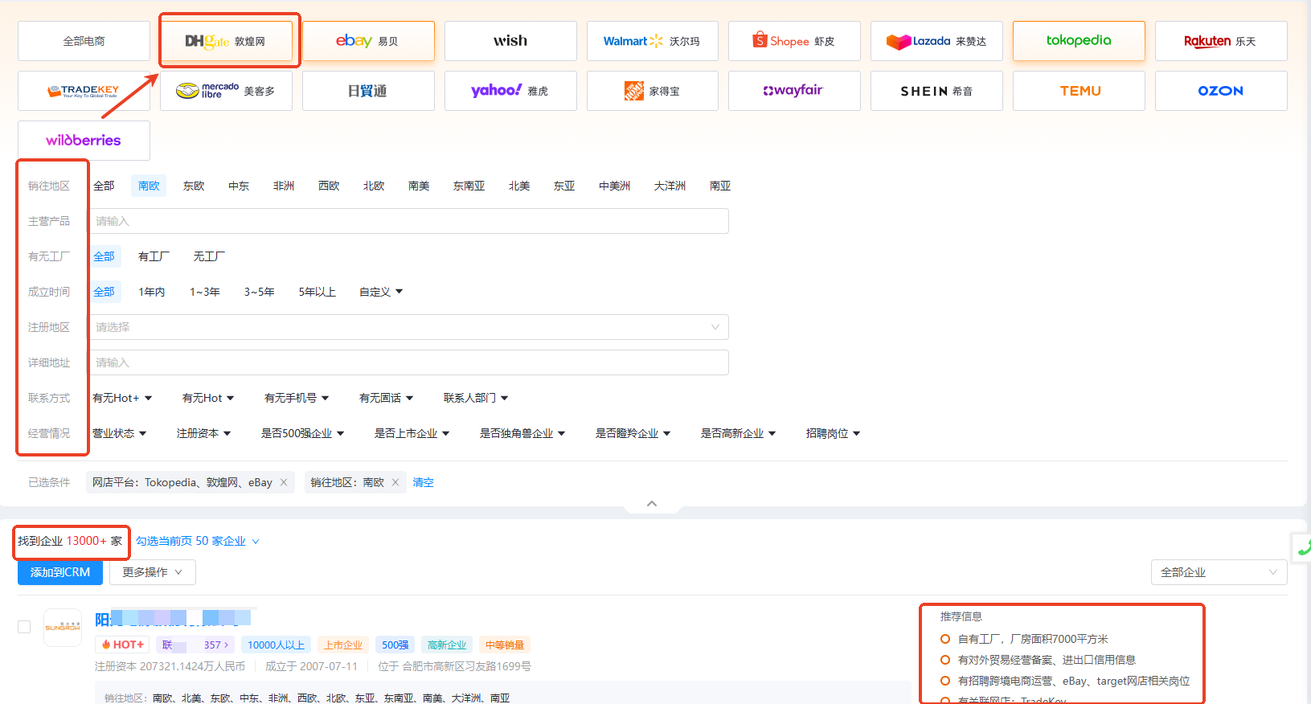Choose the eBay 易贝 platform logo
The height and width of the screenshot is (704, 1311).
click(x=368, y=41)
